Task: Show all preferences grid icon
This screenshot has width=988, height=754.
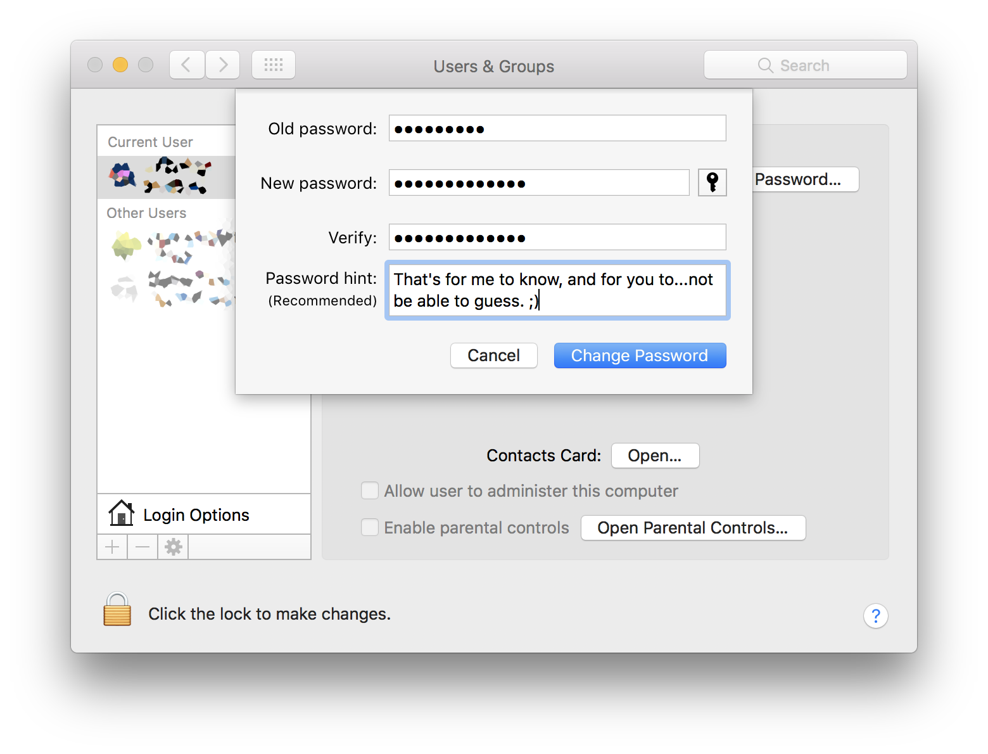Action: click(274, 65)
